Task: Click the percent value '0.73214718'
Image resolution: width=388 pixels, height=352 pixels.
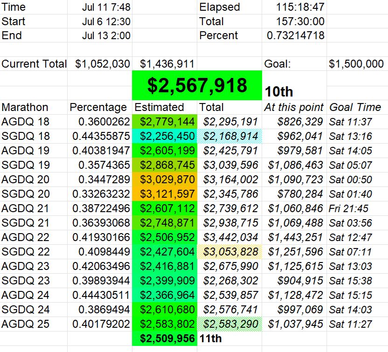Action: [294, 35]
